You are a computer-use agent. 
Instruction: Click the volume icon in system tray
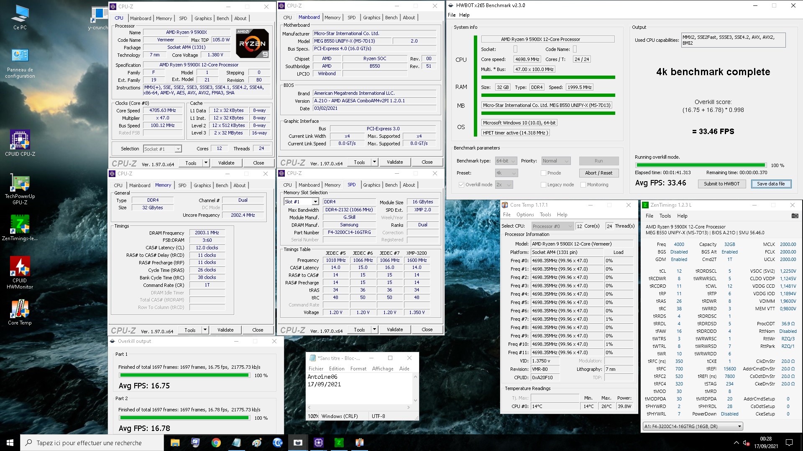coord(746,443)
